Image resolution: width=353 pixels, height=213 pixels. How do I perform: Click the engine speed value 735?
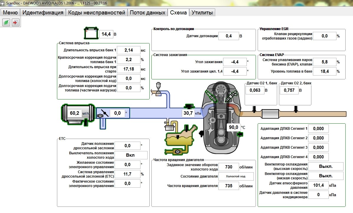tap(228, 186)
